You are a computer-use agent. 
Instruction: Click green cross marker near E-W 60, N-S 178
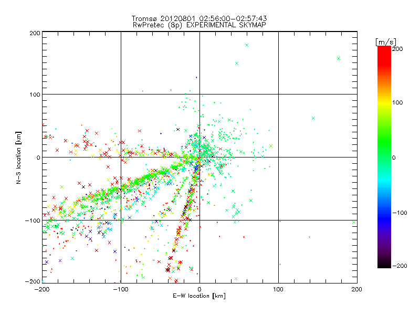pos(247,45)
